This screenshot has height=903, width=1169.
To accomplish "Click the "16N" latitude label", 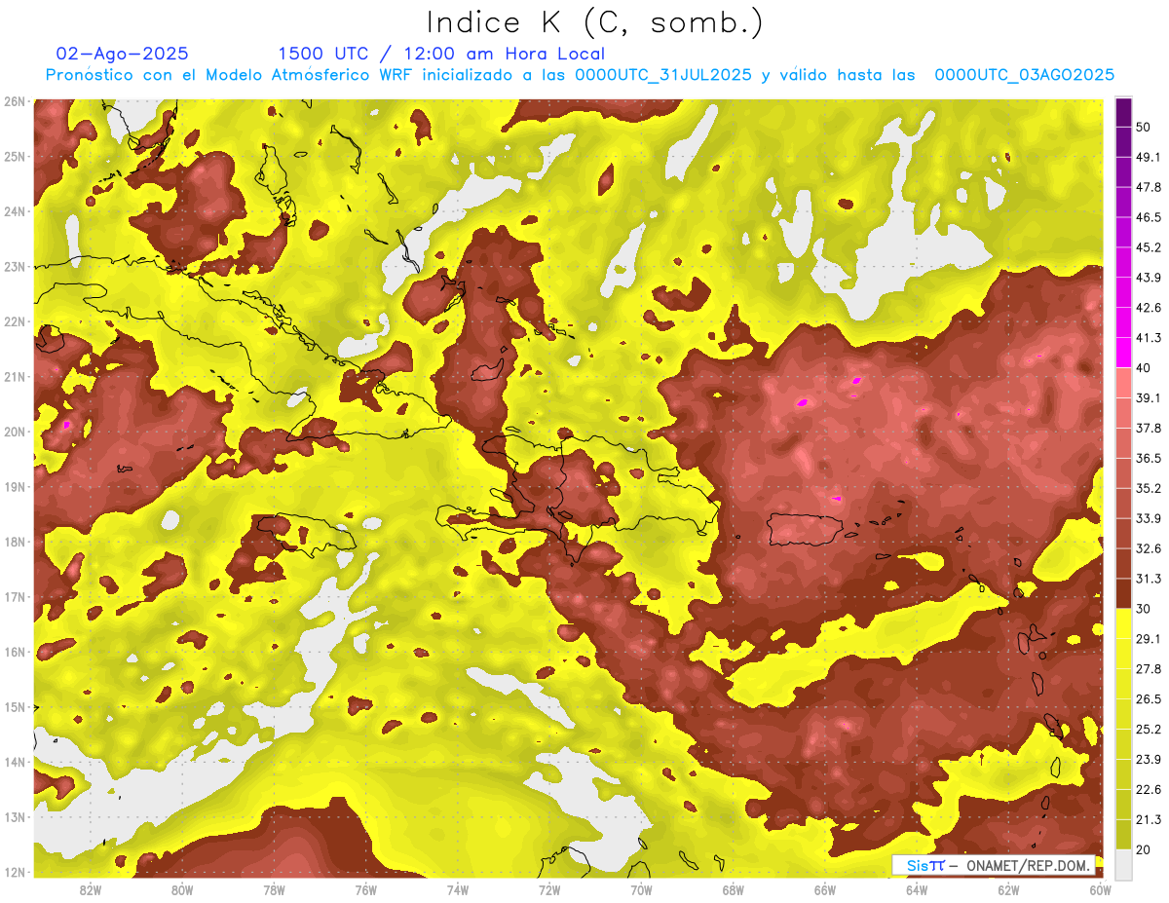I will 15,652.
